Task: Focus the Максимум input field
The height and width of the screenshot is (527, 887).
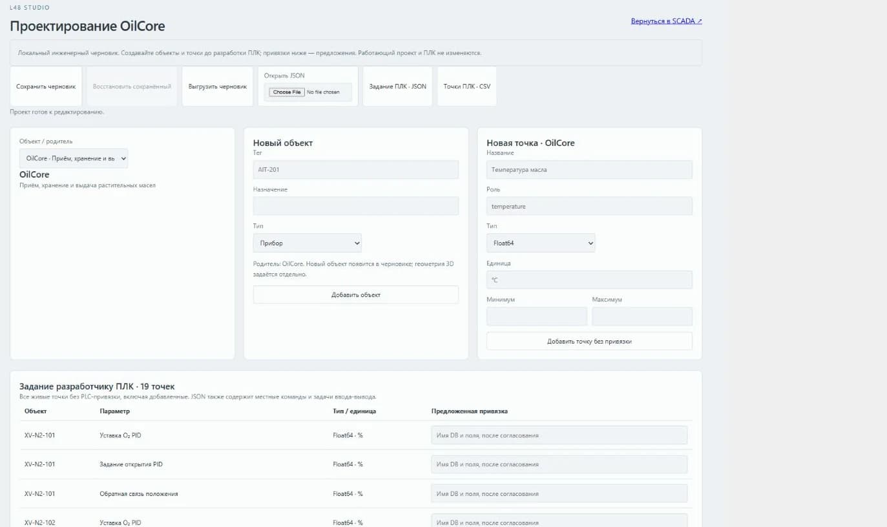Action: pyautogui.click(x=642, y=316)
